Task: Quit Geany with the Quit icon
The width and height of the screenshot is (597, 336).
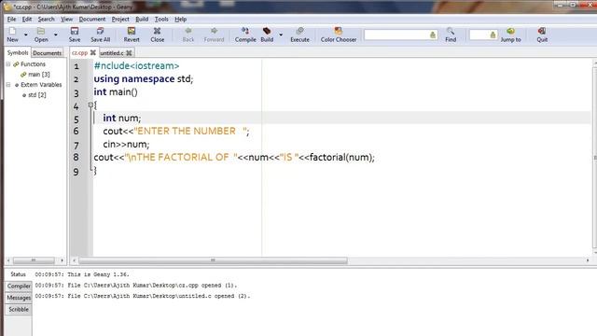Action: 542,35
